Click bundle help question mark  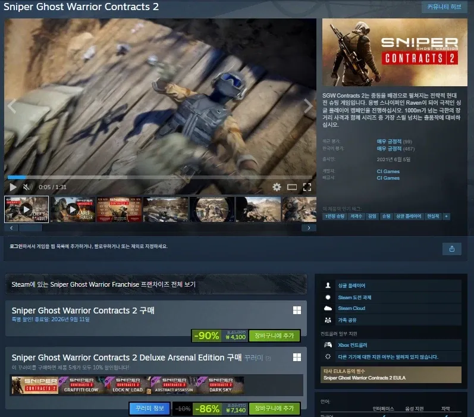tap(268, 358)
